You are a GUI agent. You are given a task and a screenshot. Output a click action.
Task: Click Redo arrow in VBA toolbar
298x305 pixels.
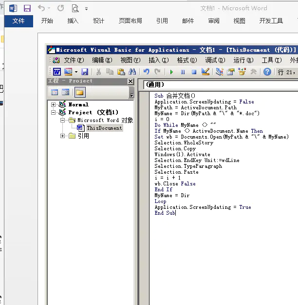[x=157, y=72]
